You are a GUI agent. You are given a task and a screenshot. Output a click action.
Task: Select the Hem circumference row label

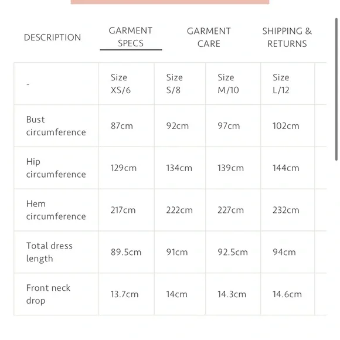[x=56, y=210]
